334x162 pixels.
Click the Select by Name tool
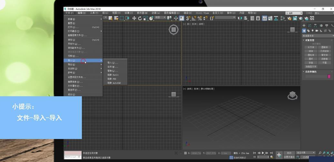116,18
